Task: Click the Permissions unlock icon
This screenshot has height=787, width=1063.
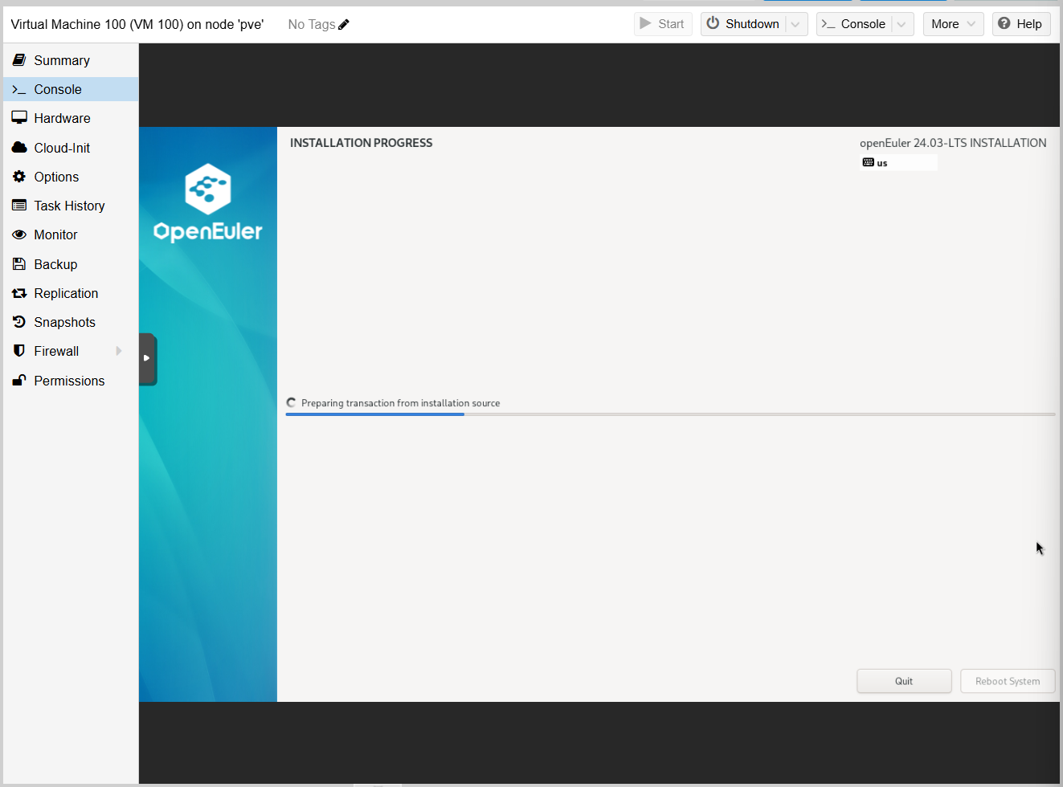Action: [19, 381]
